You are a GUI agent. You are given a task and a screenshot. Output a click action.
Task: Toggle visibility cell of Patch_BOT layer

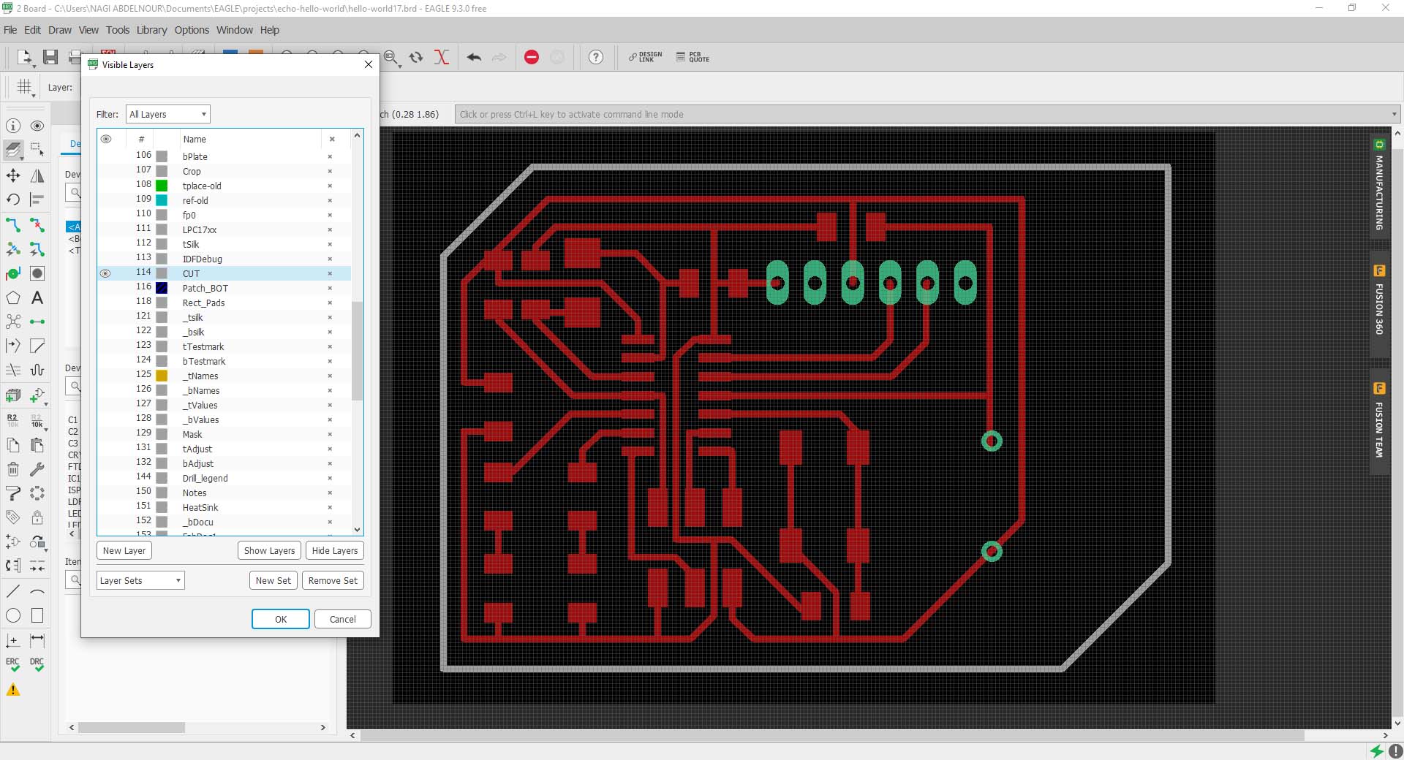(106, 288)
